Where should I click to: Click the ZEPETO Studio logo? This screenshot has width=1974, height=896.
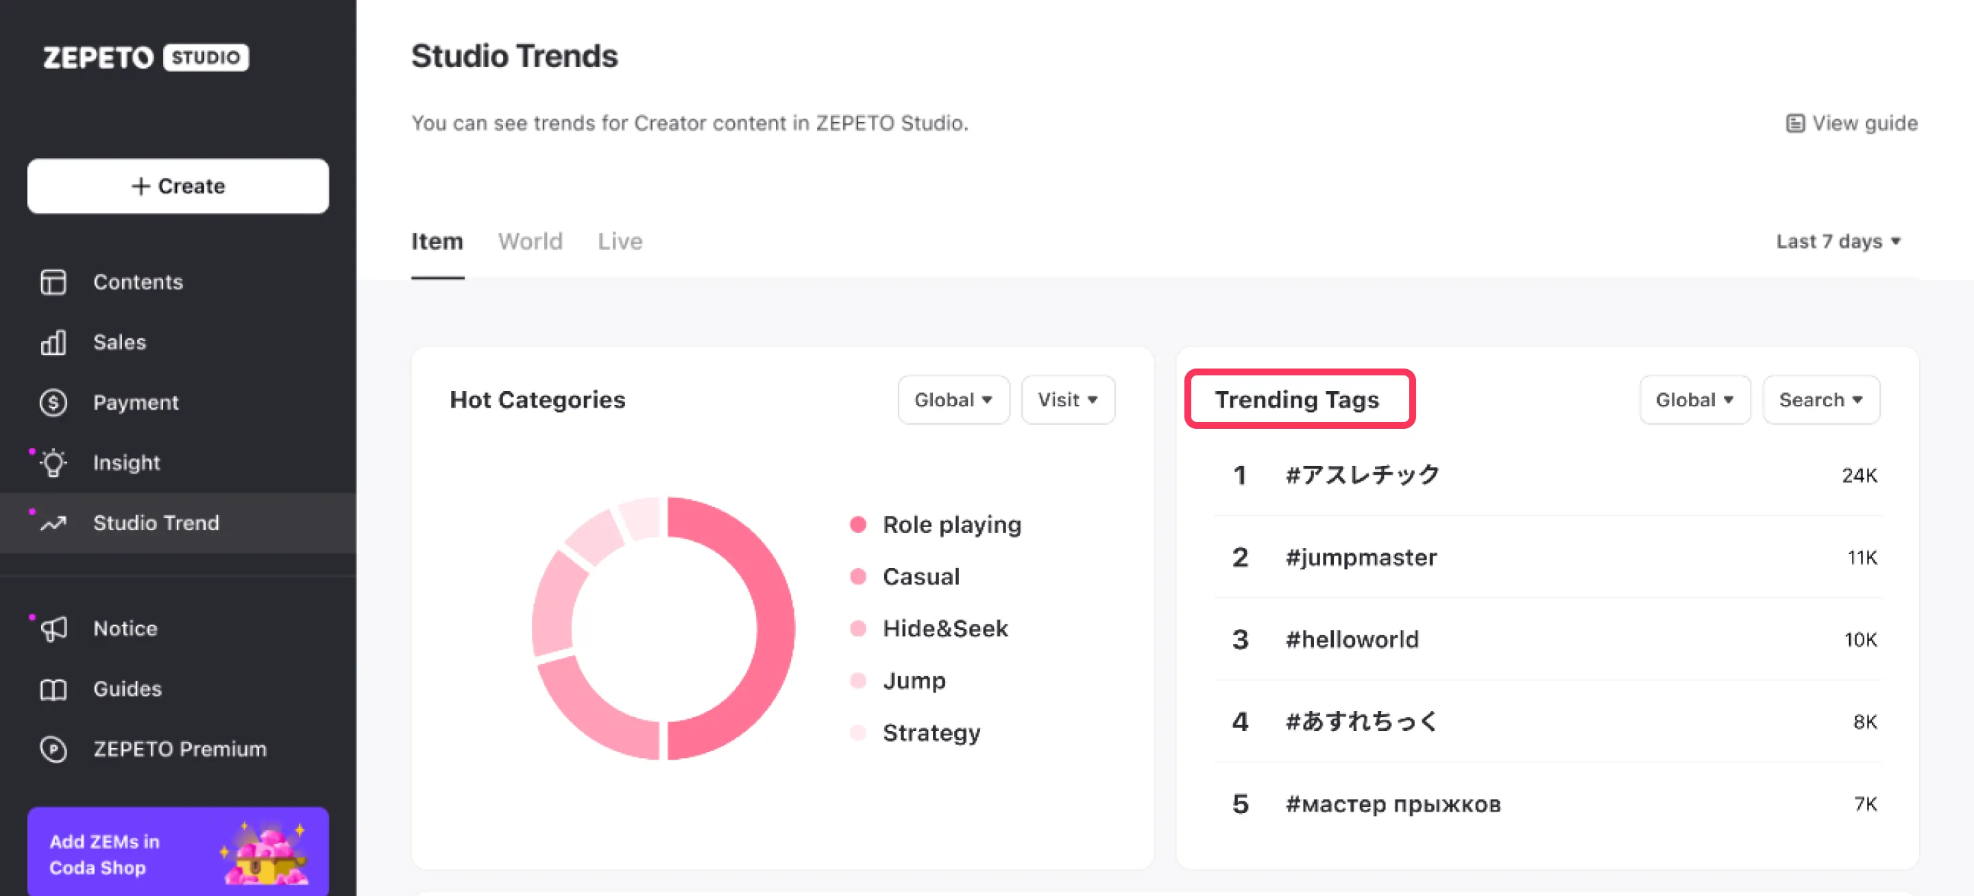point(145,58)
